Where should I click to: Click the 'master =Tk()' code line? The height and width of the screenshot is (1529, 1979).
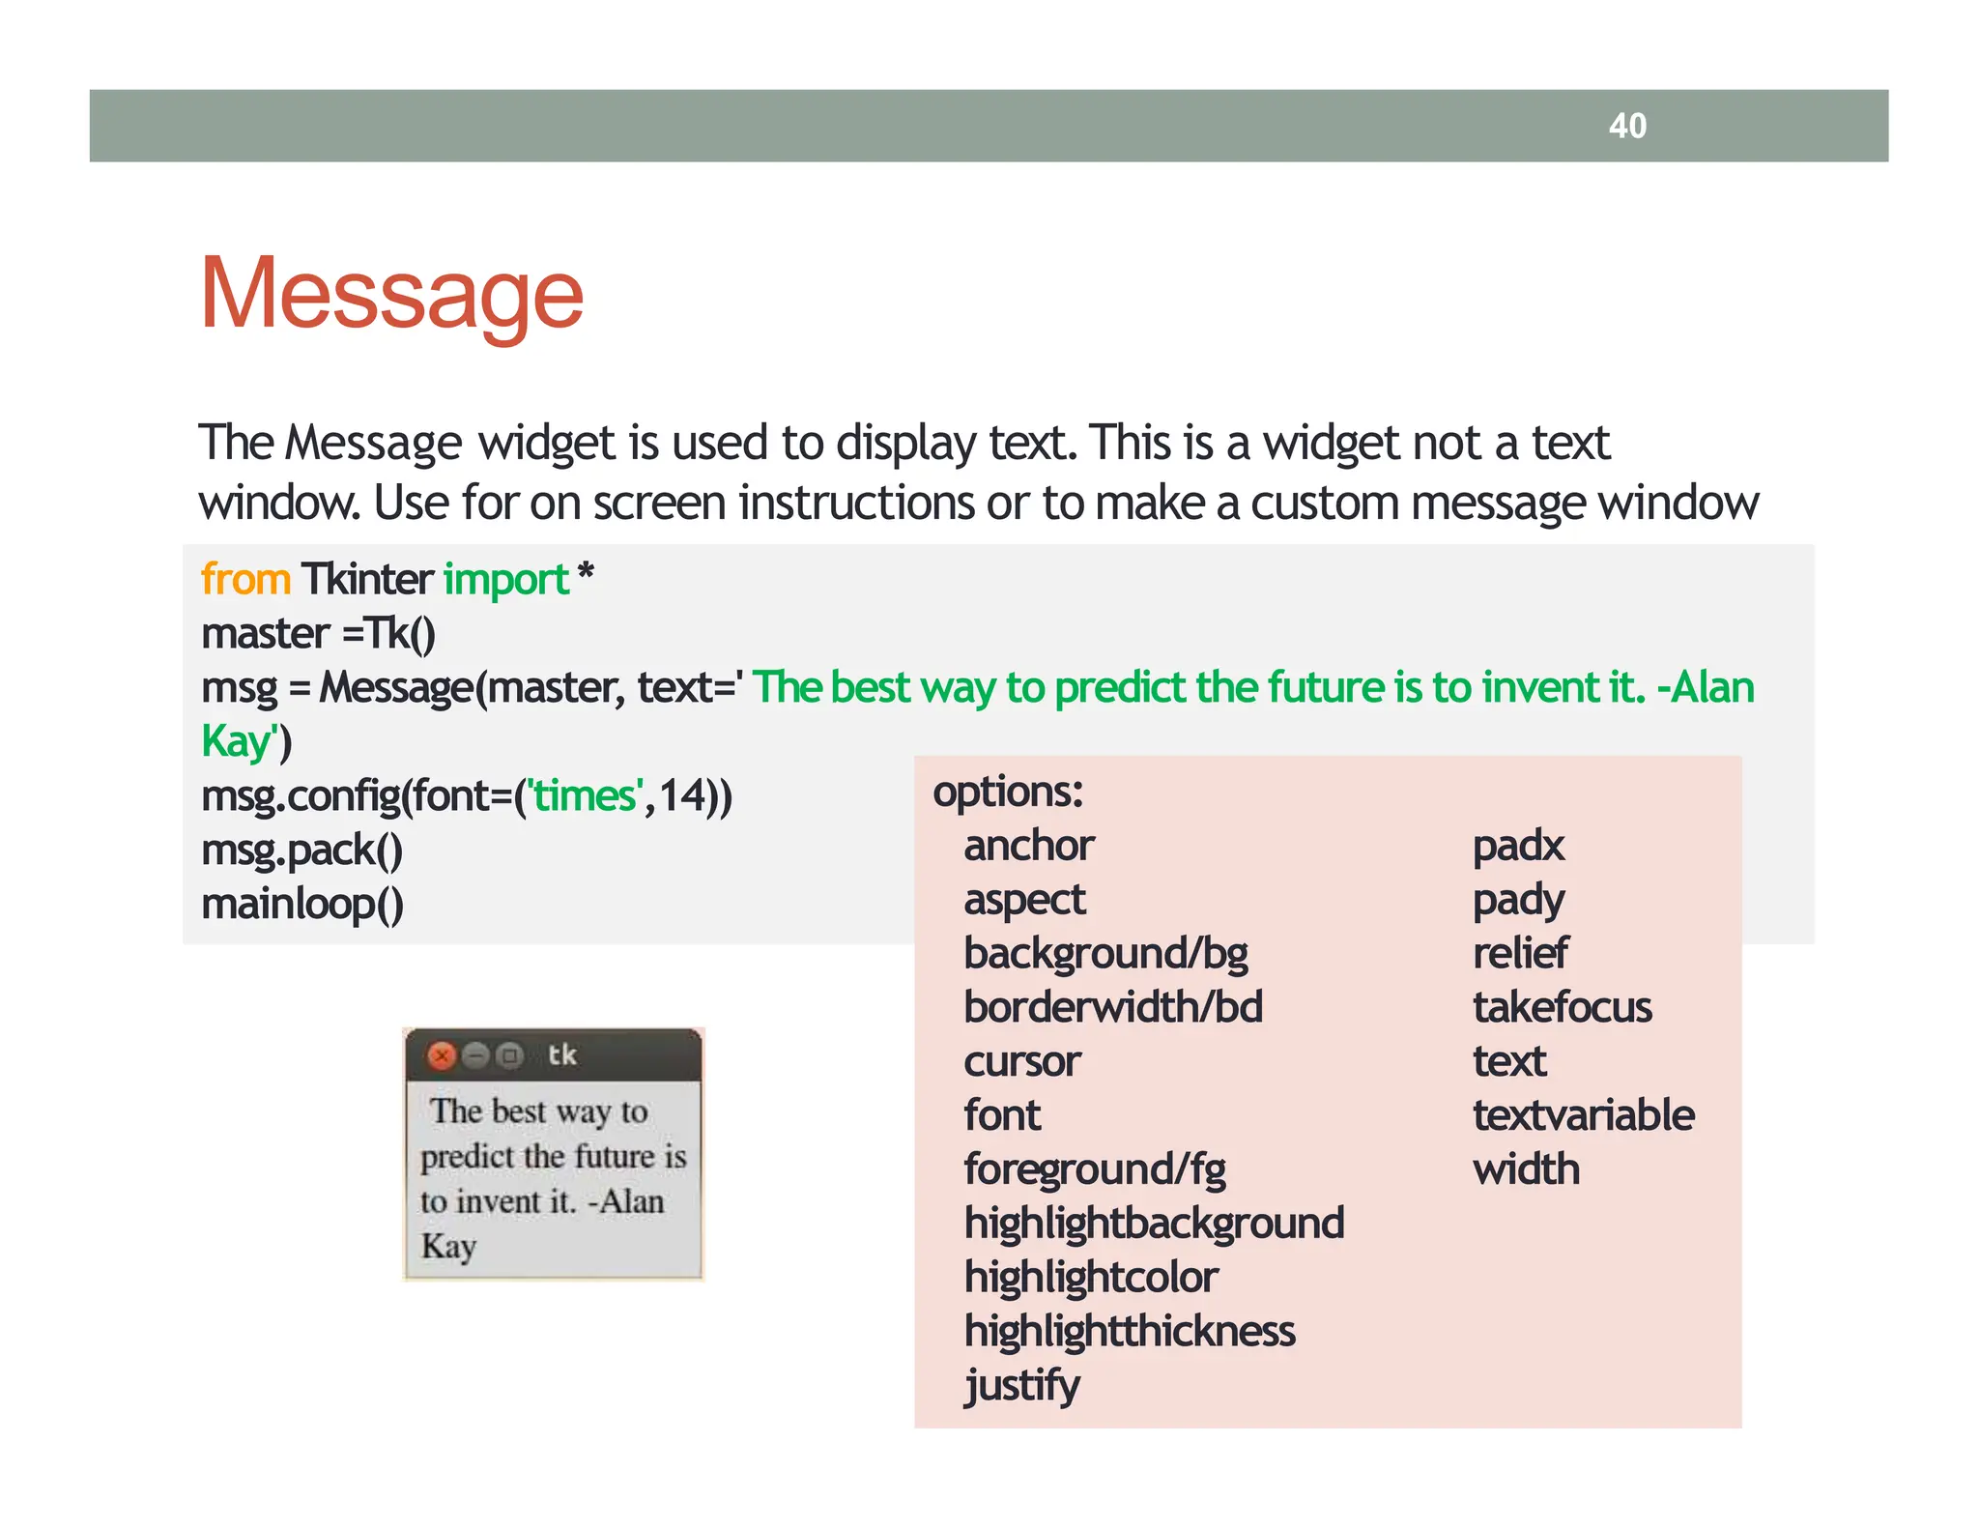click(318, 634)
